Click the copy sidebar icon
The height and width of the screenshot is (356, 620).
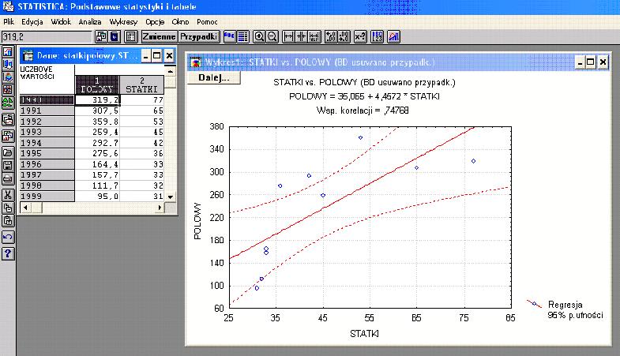8,208
